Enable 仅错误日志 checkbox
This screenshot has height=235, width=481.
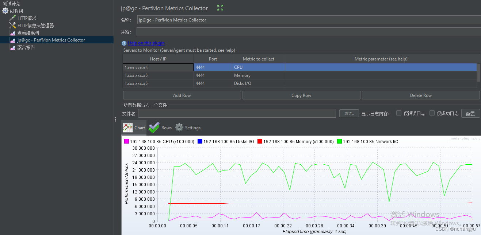click(x=399, y=113)
